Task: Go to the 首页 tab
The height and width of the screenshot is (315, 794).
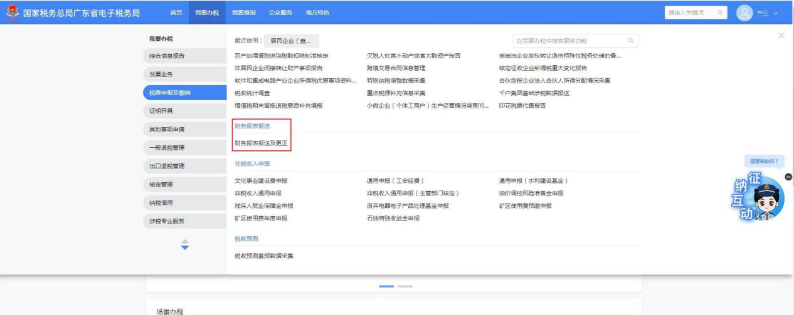Action: point(177,13)
